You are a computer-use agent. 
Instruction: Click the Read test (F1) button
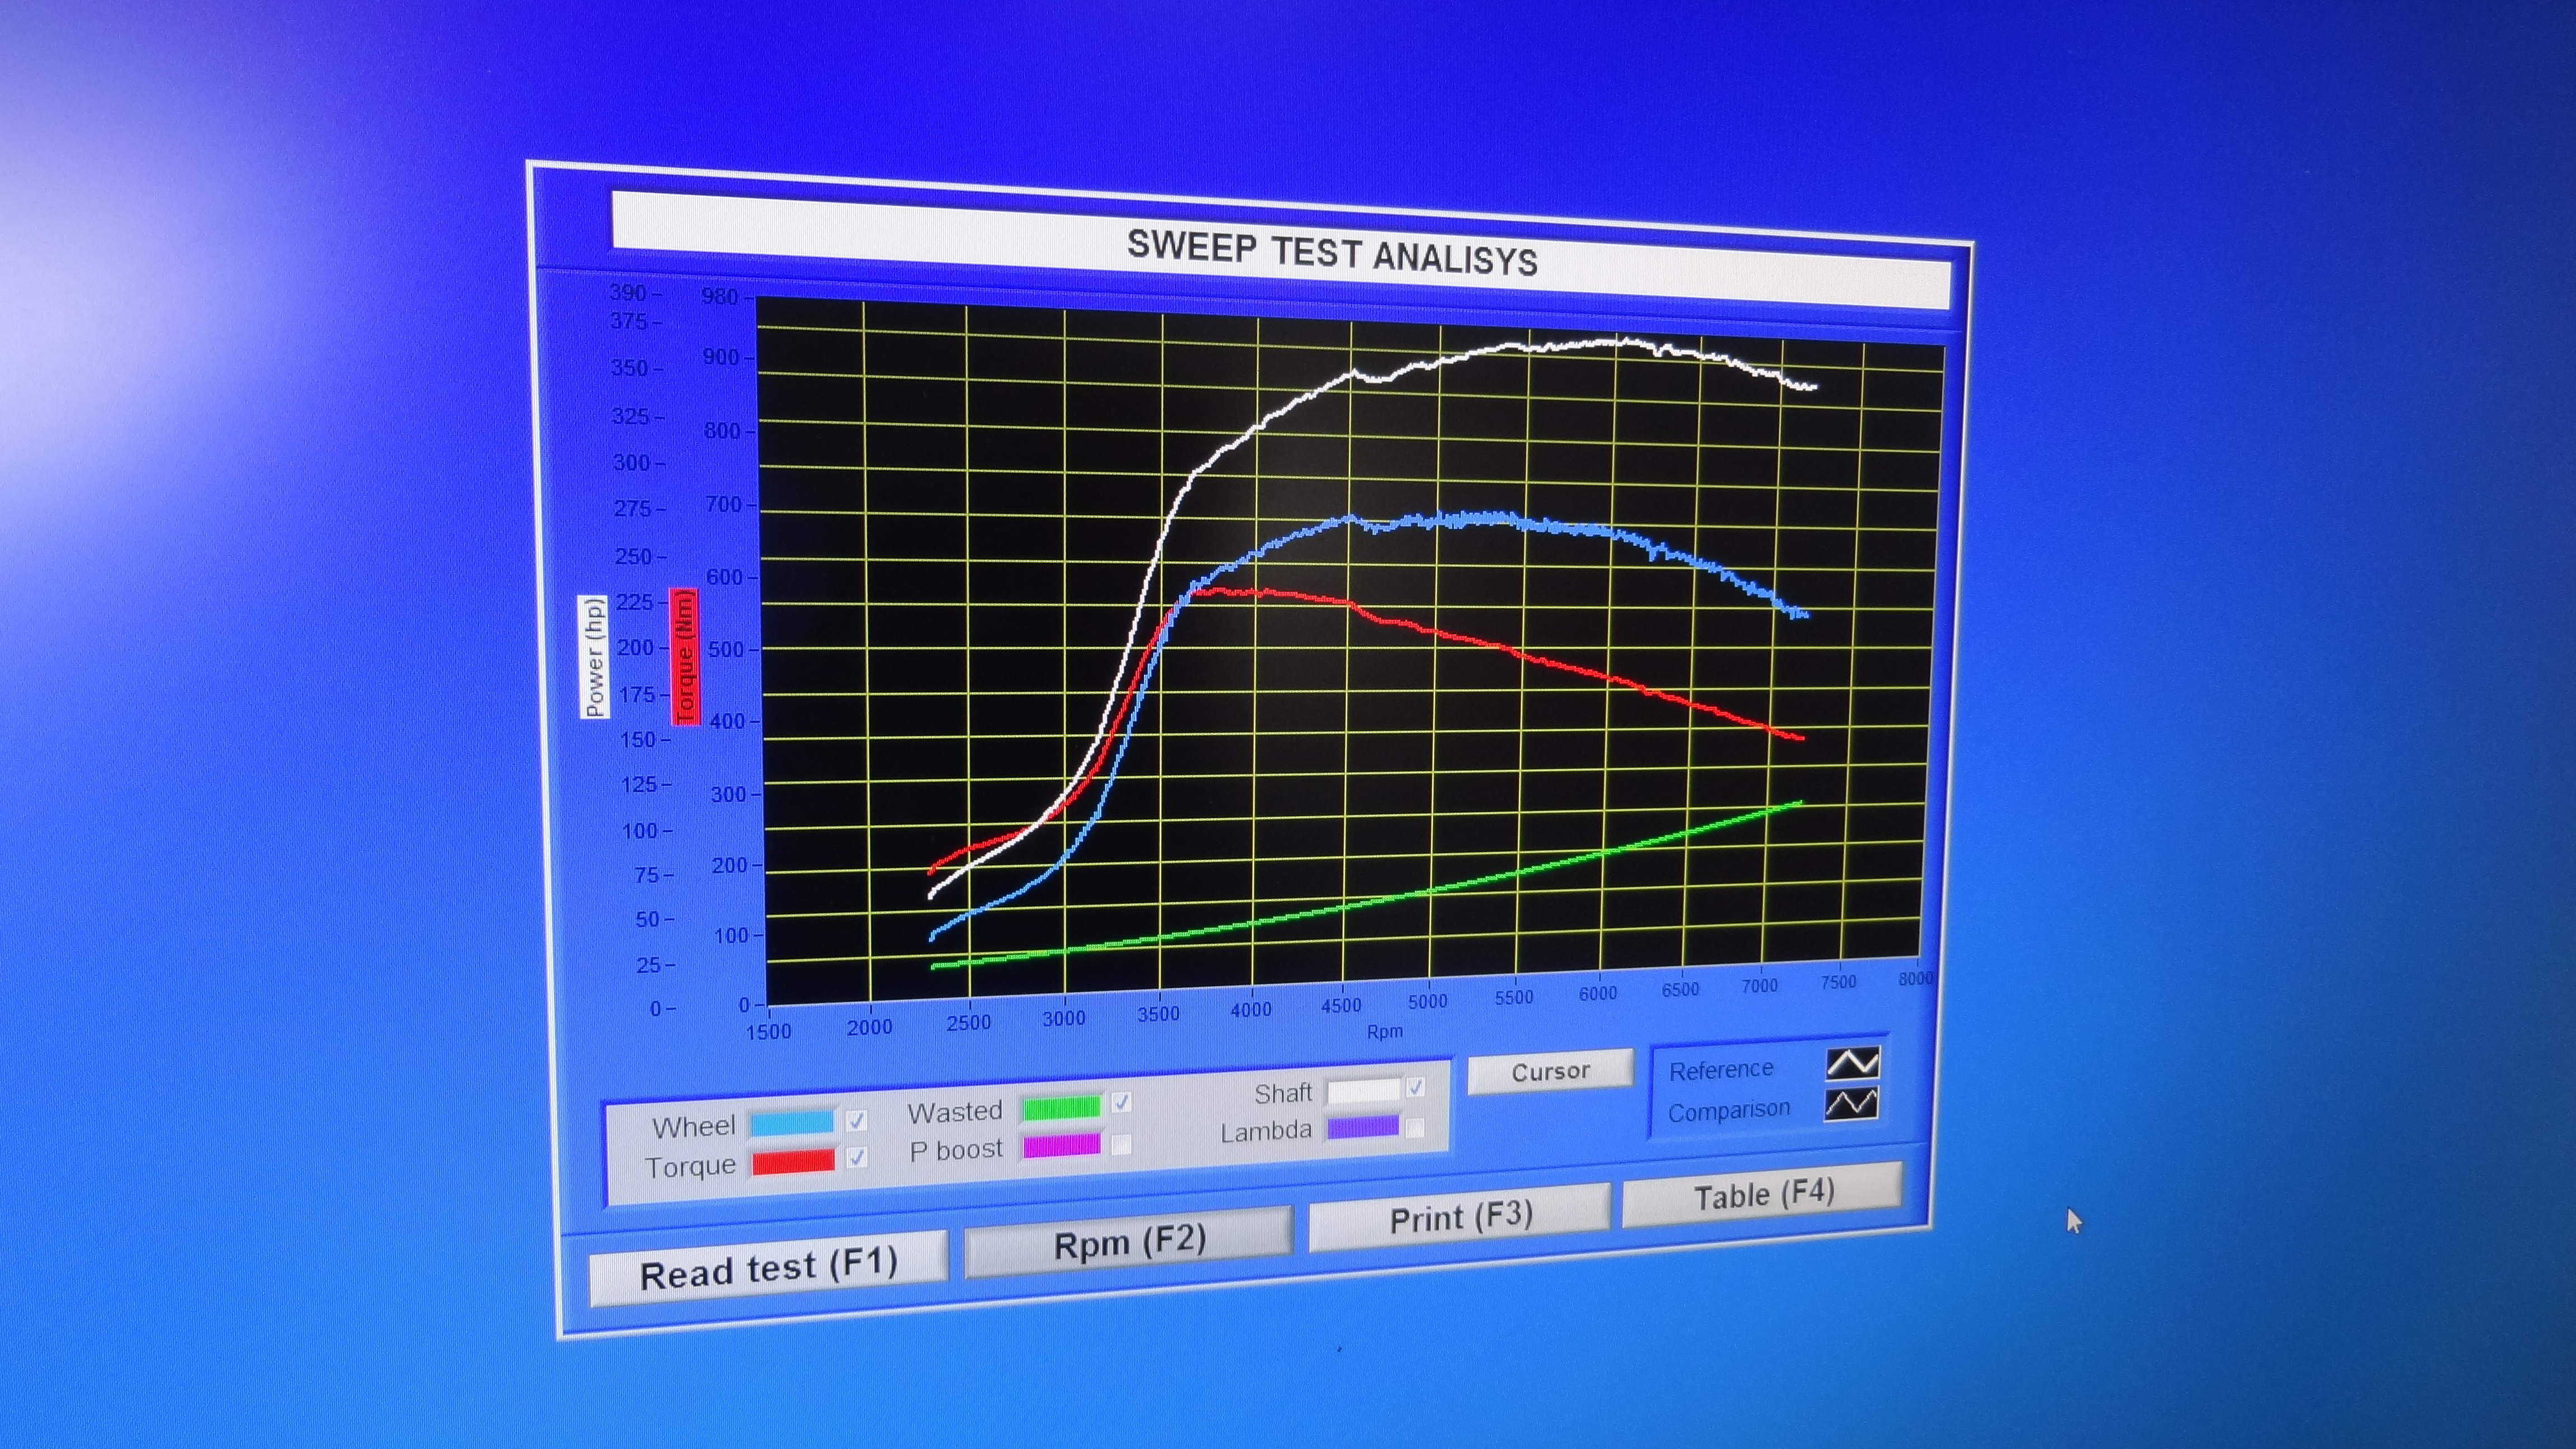(x=768, y=1268)
